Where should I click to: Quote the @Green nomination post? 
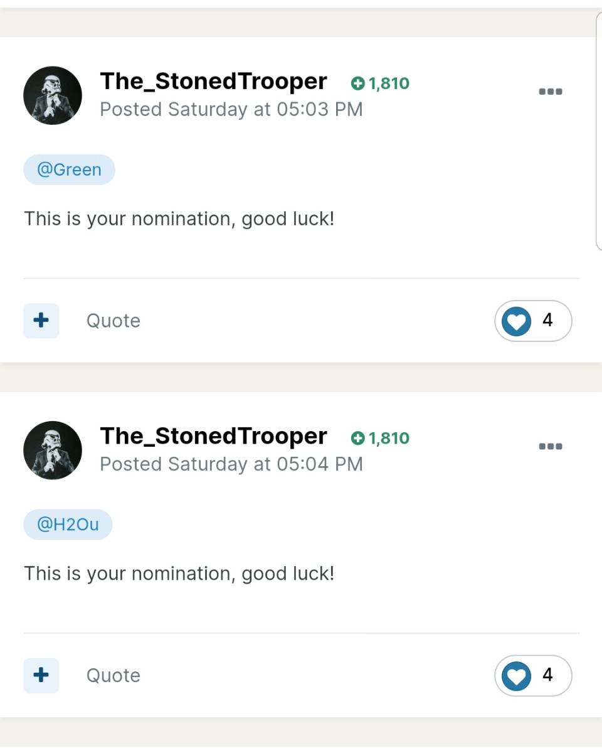tap(114, 321)
